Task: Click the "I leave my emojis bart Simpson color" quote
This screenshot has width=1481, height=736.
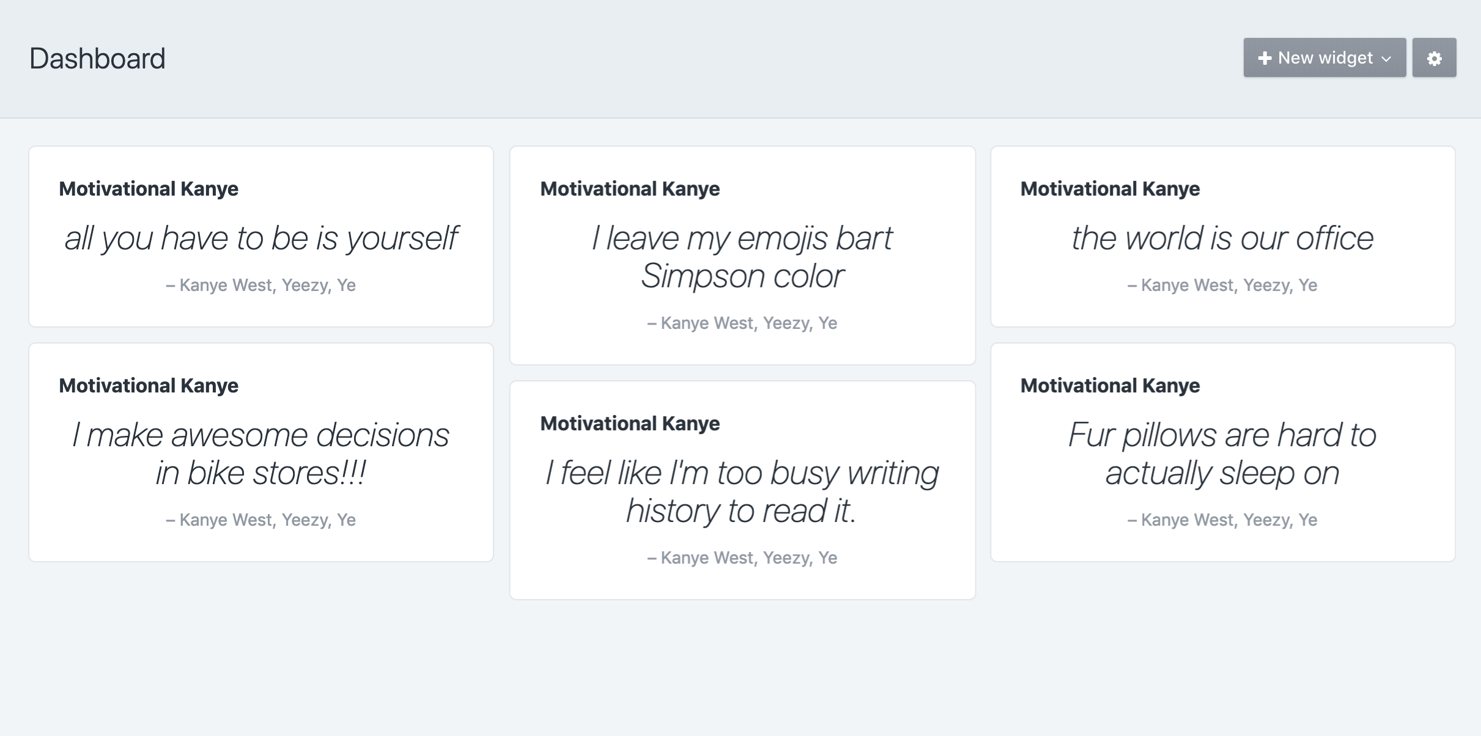Action: pyautogui.click(x=742, y=257)
